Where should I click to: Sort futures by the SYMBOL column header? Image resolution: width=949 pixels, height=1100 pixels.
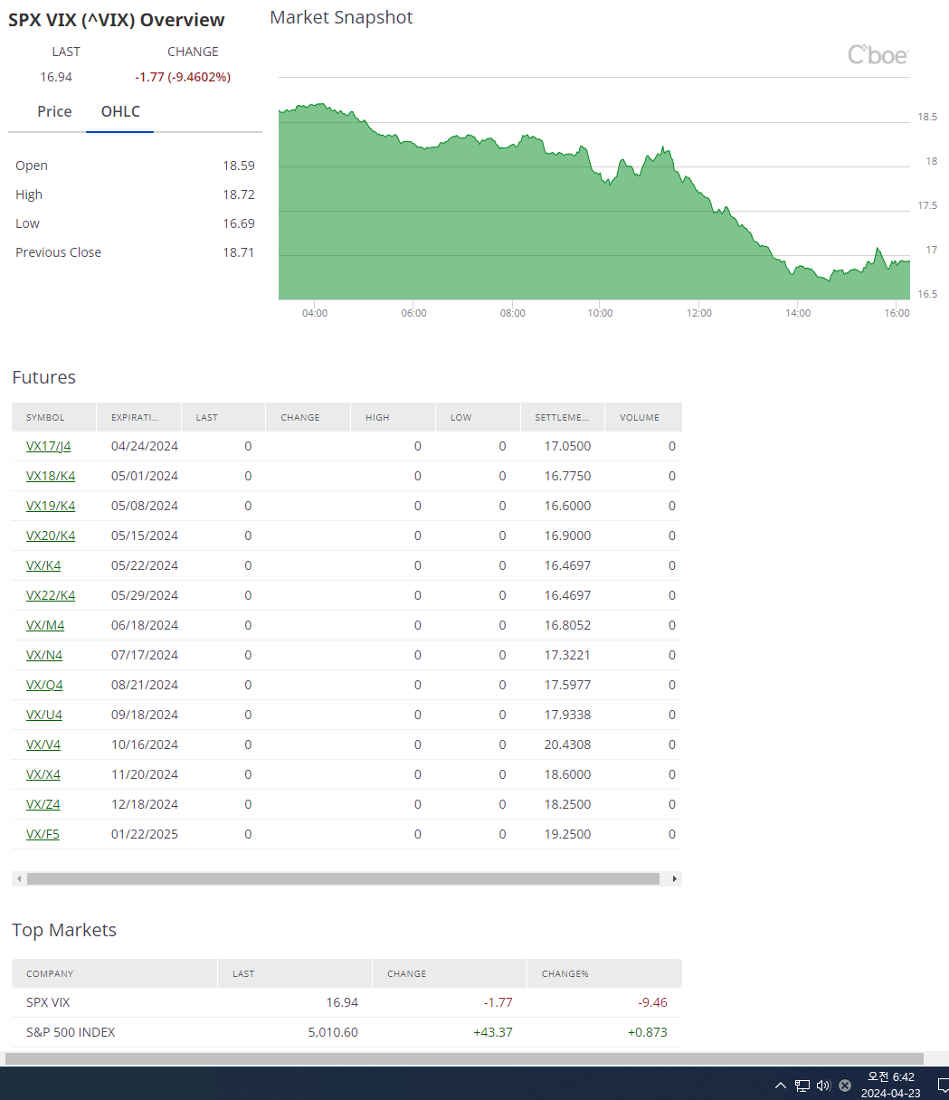pos(53,417)
